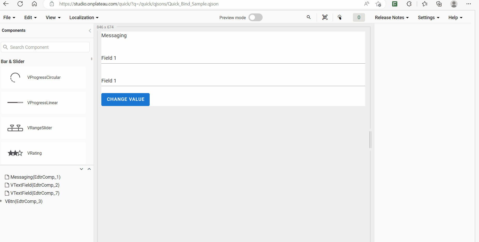Open the Settings dropdown menu
479x242 pixels.
click(x=428, y=18)
